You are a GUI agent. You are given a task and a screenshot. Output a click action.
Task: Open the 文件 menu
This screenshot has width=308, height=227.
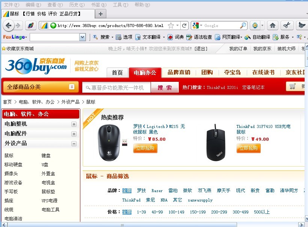12,5
